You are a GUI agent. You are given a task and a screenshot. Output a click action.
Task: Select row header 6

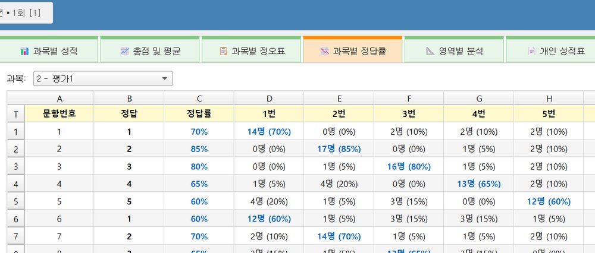15,219
